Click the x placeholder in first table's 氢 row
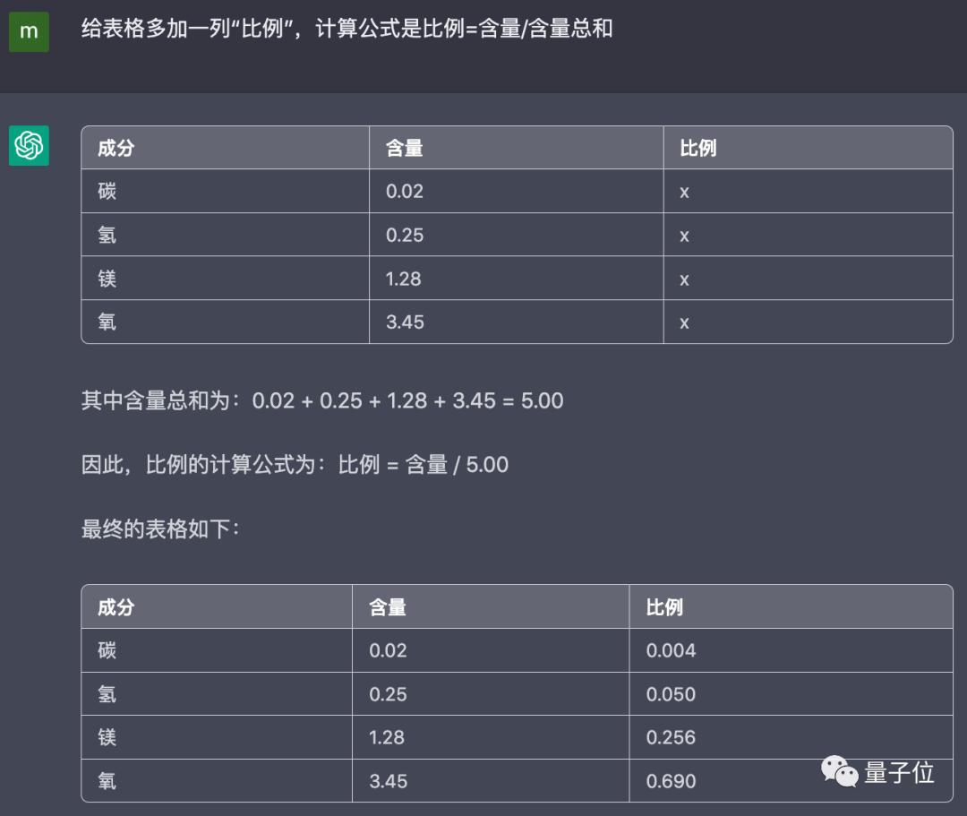967x816 pixels. click(684, 236)
